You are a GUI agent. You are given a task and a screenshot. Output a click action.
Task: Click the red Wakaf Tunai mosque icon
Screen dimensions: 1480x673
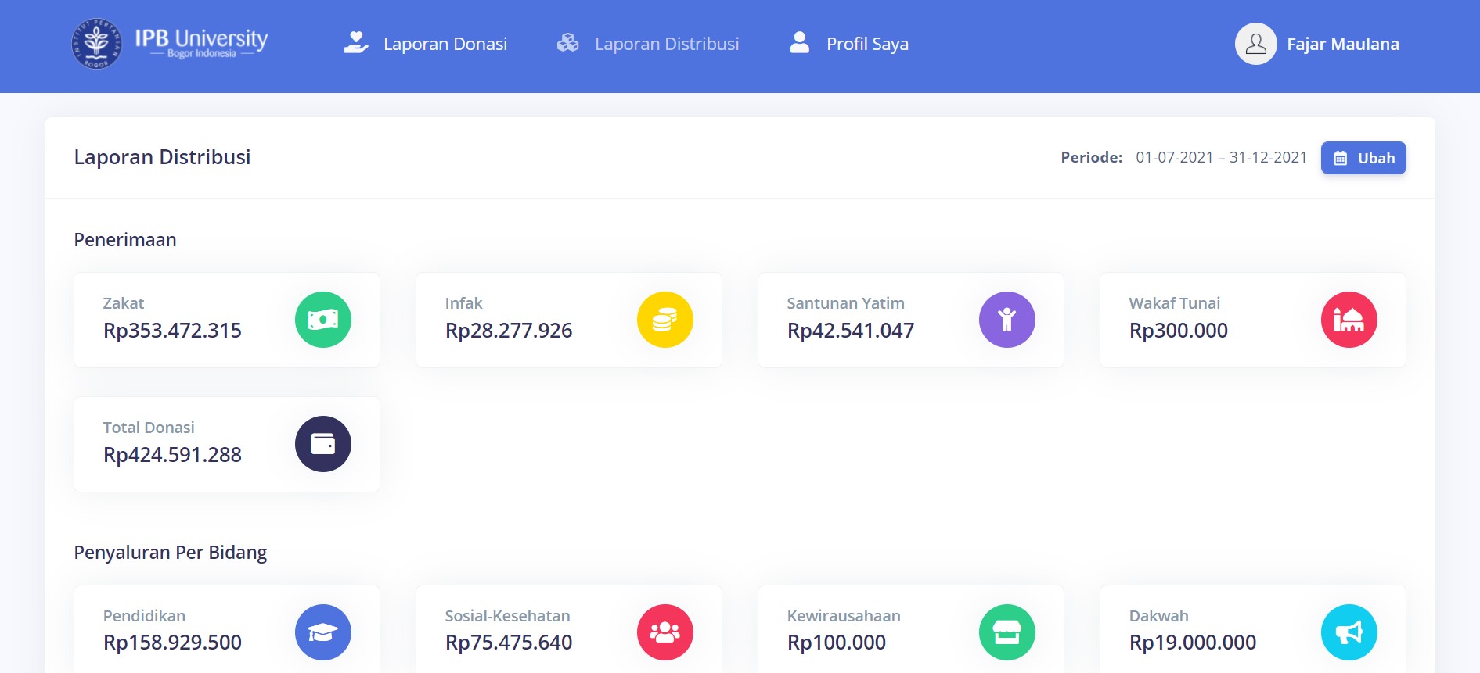coord(1349,320)
